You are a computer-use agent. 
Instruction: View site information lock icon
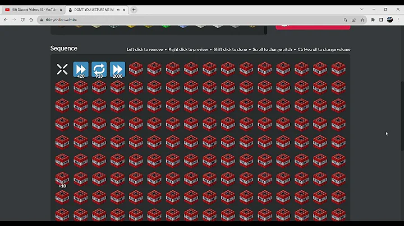click(x=42, y=20)
